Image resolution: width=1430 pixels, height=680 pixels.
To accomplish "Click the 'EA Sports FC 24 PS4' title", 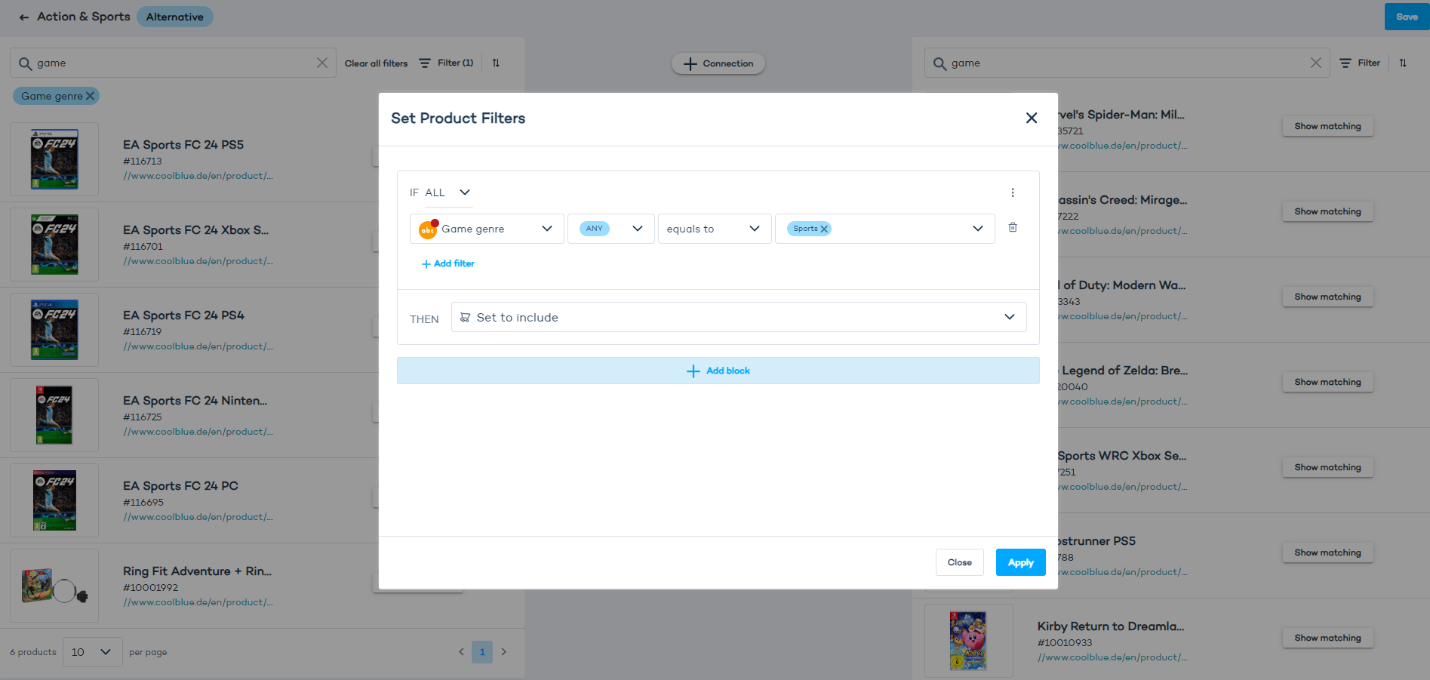I will (184, 315).
